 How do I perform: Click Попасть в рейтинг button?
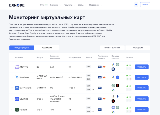point(112,48)
